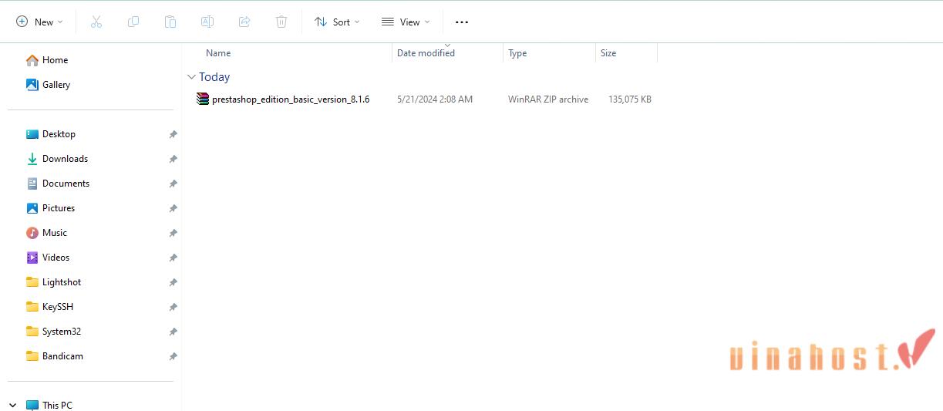This screenshot has height=411, width=943.
Task: Click the Copy icon in toolbar
Action: point(133,22)
